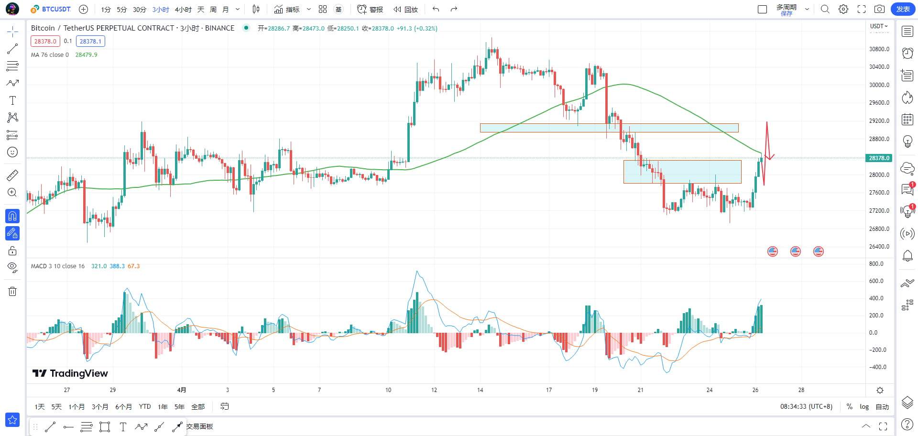Open chart settings gear in top bar

point(843,9)
